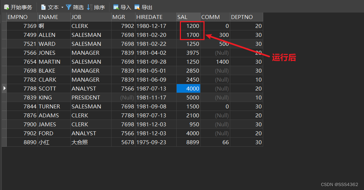Click ENAME cell CLARK
The width and height of the screenshot is (364, 190).
click(x=54, y=80)
